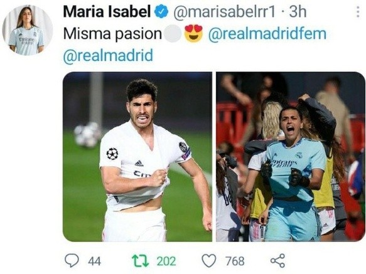This screenshot has width=366, height=274.
Task: Like the tweet with heart icon
Action: pyautogui.click(x=208, y=260)
